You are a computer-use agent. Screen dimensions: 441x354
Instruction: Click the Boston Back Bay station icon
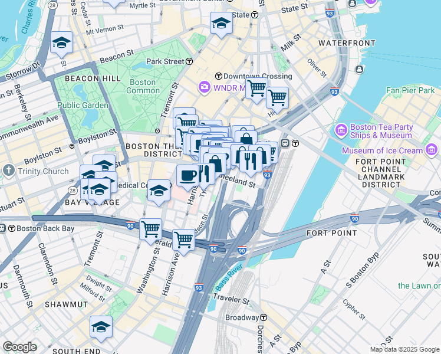pos(12,228)
